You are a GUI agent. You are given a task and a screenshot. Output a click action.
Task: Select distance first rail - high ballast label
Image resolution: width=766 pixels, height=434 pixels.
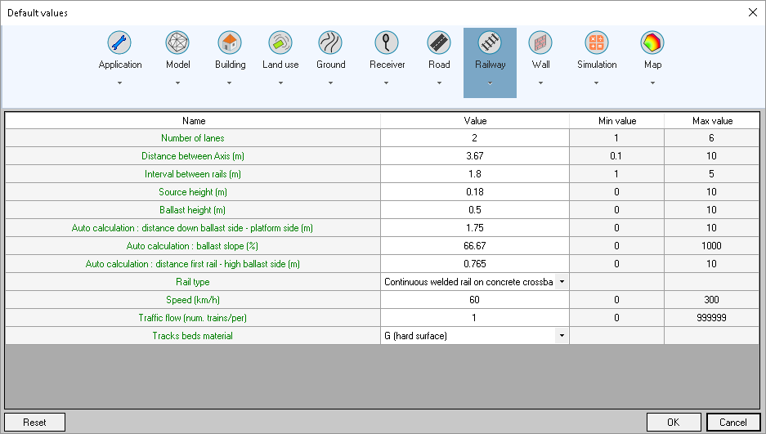(192, 264)
